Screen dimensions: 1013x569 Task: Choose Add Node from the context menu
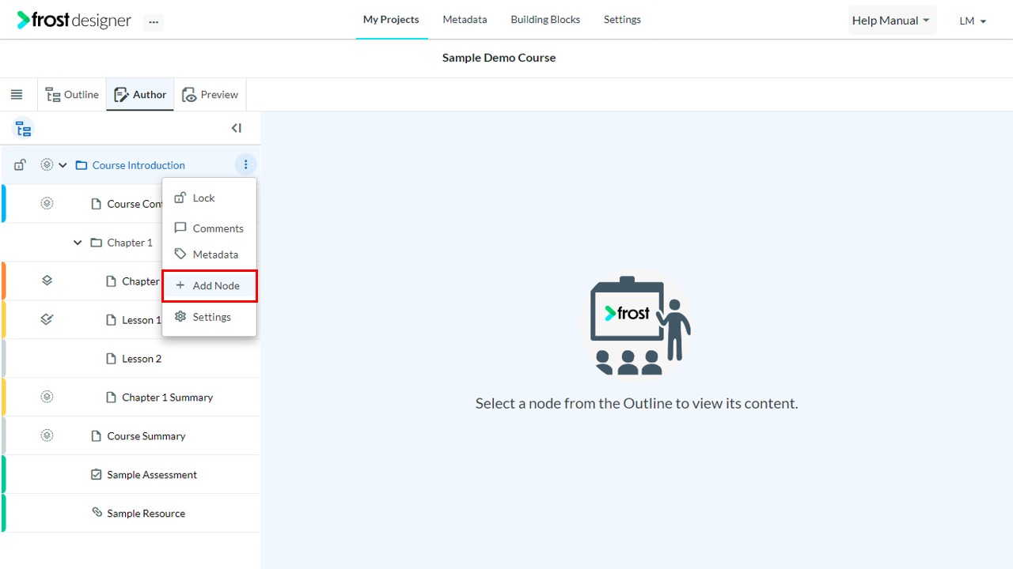(209, 285)
